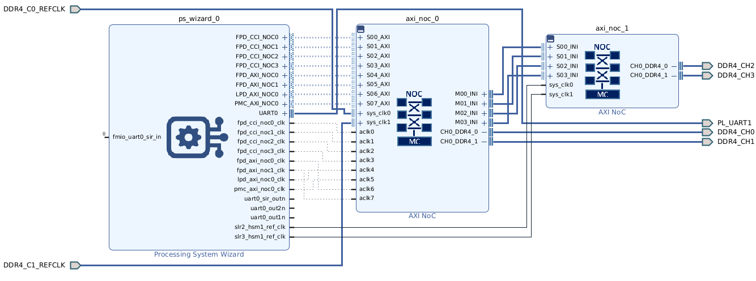The height and width of the screenshot is (281, 756).
Task: Expand the S00_AXI pin on axi_noc_0
Action: coord(361,37)
